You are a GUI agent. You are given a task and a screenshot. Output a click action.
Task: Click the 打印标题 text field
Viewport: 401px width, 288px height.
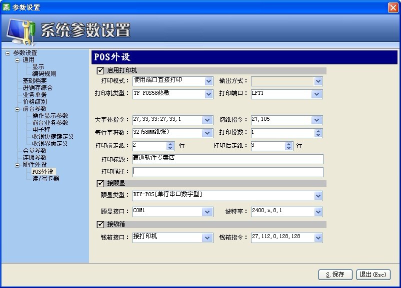228,159
